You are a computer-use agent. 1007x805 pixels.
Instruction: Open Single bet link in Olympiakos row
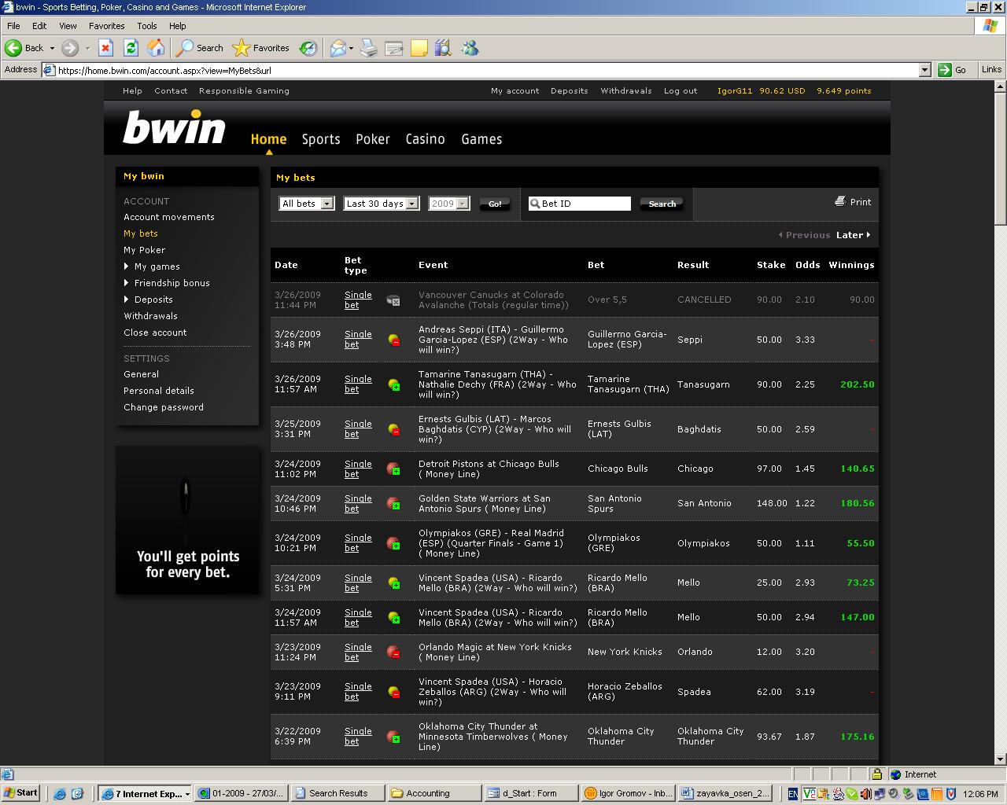[358, 543]
